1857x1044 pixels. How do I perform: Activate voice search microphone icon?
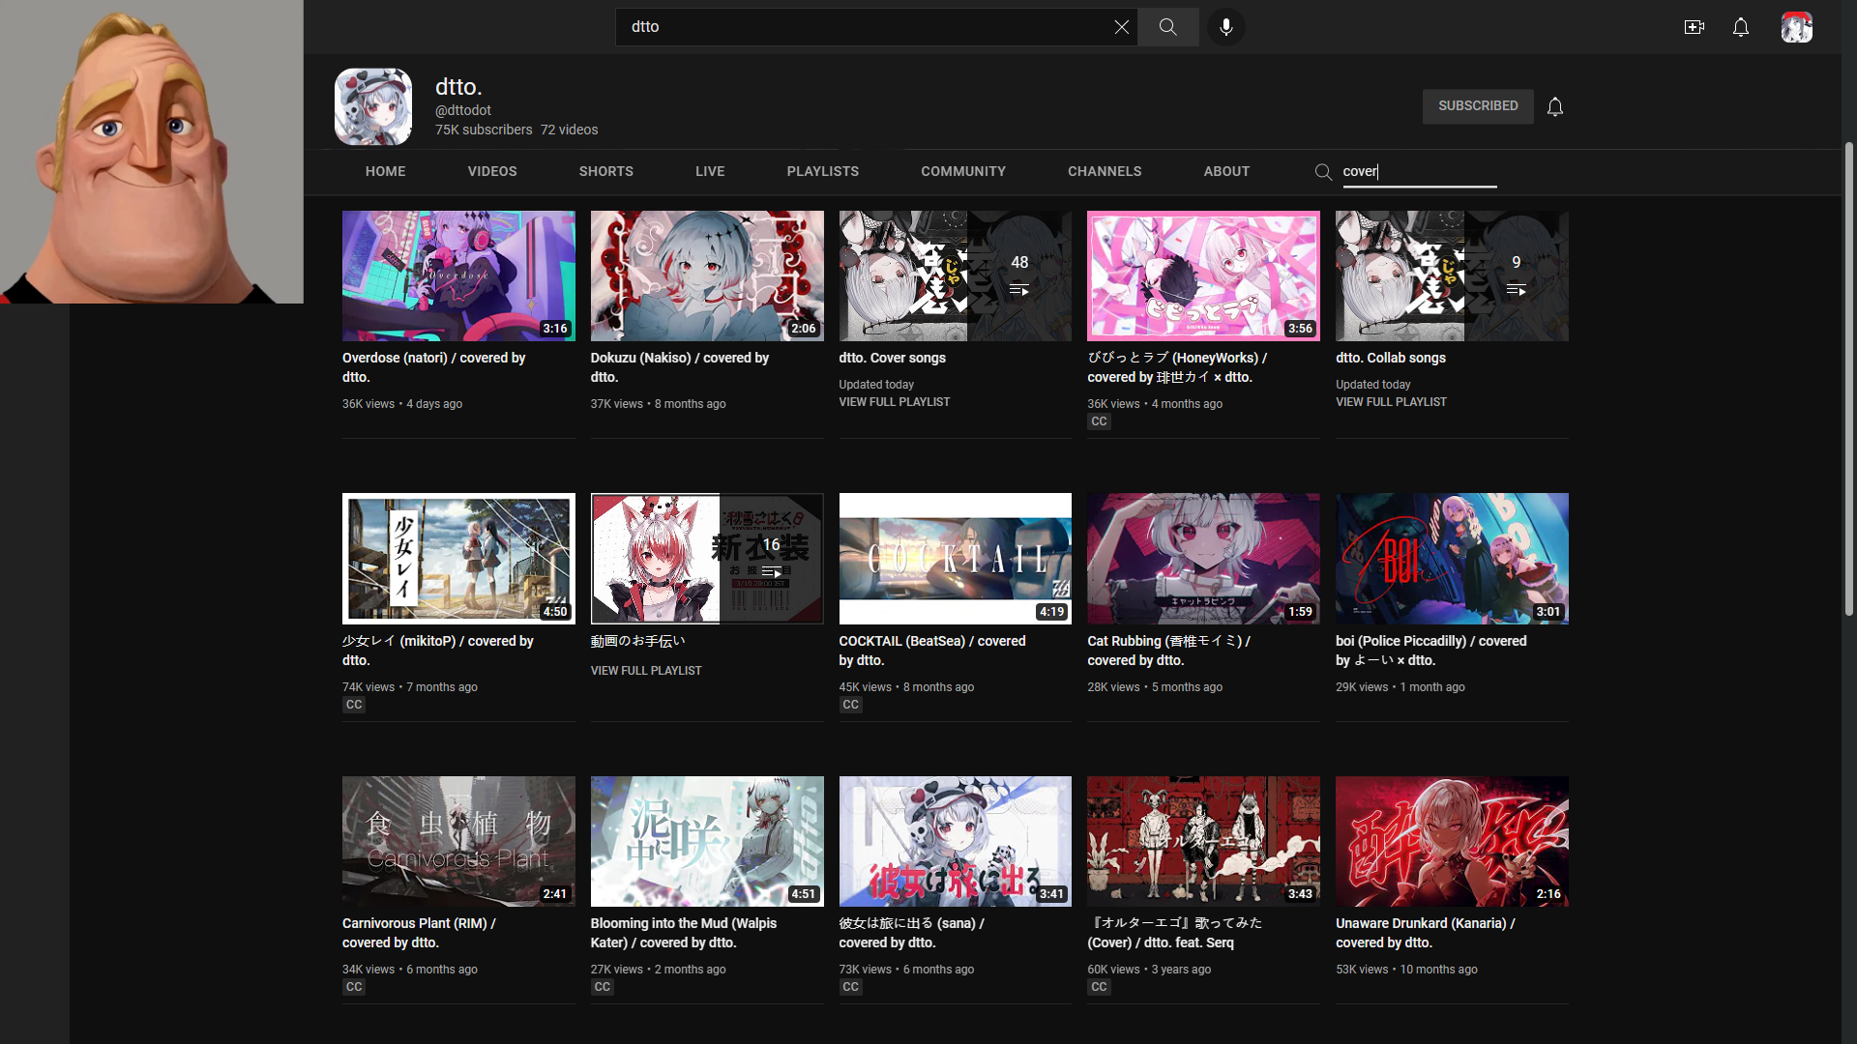1225,27
